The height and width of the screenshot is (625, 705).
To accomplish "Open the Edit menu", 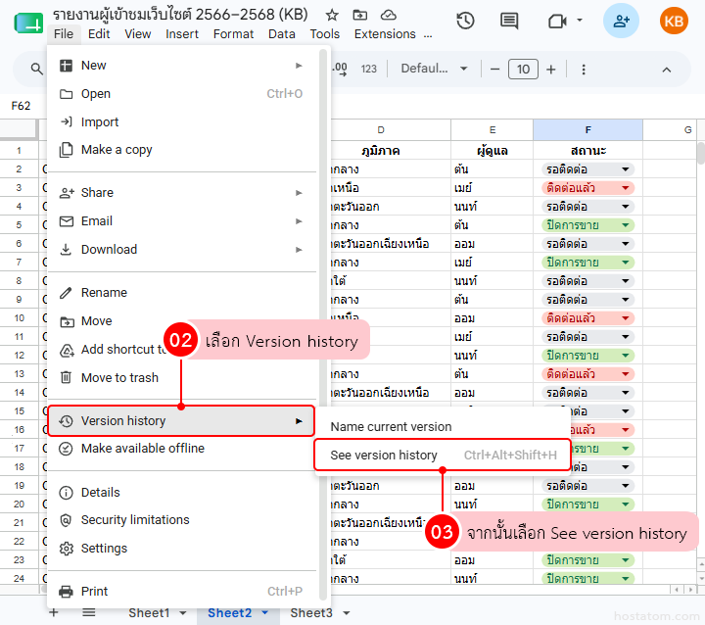I will (x=99, y=34).
